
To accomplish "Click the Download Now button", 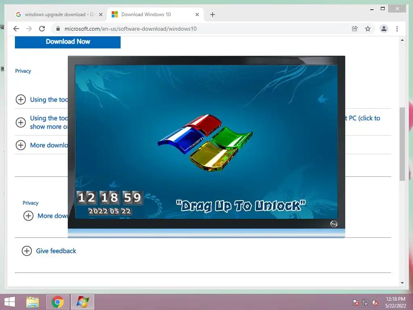I will [x=68, y=42].
